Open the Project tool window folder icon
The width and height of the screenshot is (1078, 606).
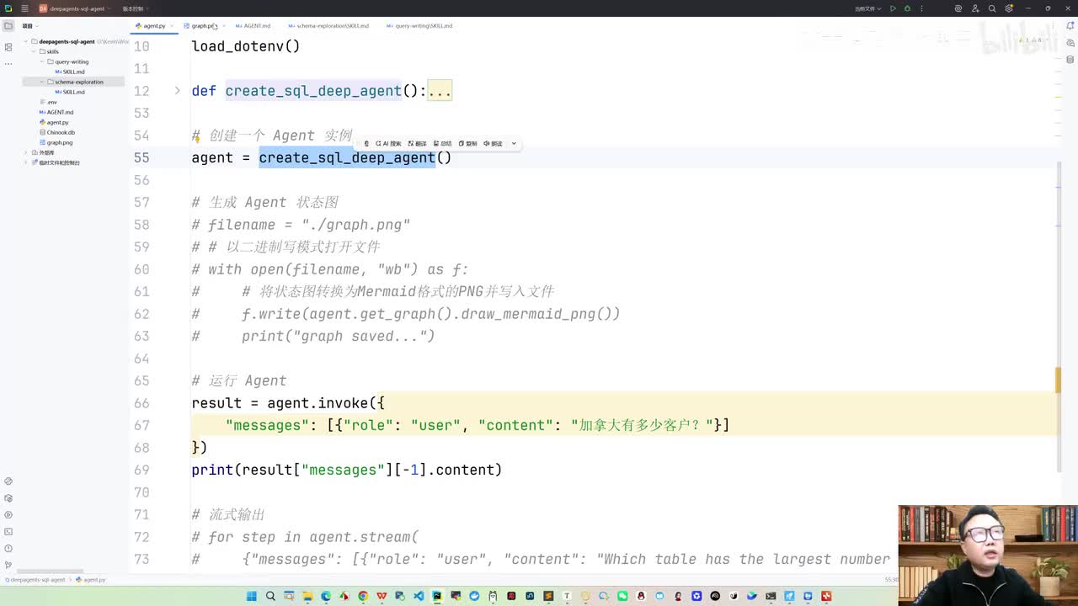(x=8, y=26)
